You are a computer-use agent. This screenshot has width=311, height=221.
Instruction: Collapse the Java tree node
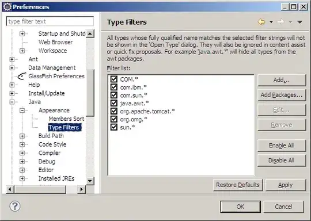pyautogui.click(x=12, y=102)
